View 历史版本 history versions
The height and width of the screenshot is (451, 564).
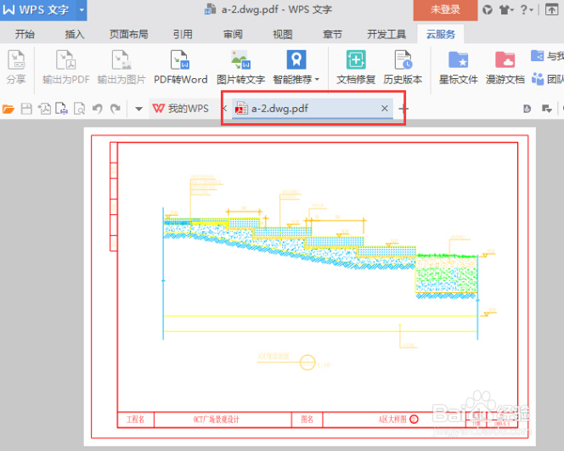pyautogui.click(x=403, y=67)
